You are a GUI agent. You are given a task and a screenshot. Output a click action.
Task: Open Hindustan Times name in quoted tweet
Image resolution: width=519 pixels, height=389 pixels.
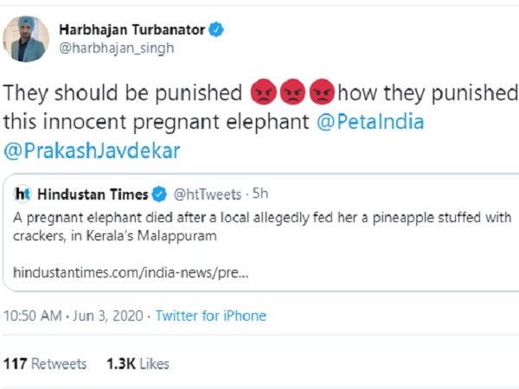[92, 194]
